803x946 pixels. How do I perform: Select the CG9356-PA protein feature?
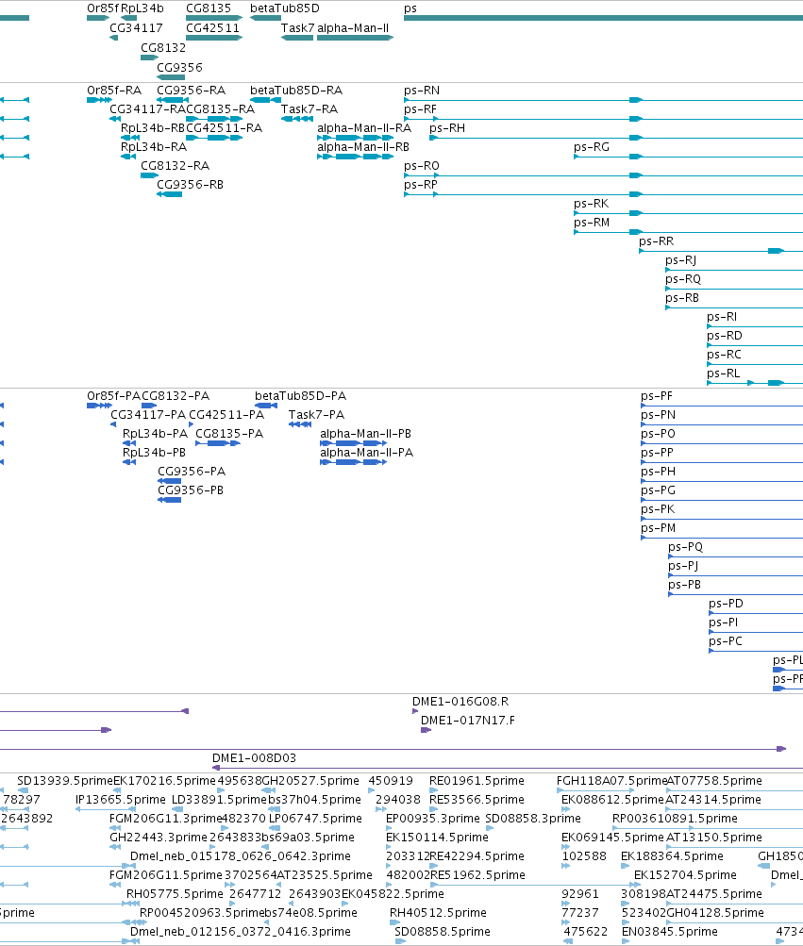click(x=170, y=481)
